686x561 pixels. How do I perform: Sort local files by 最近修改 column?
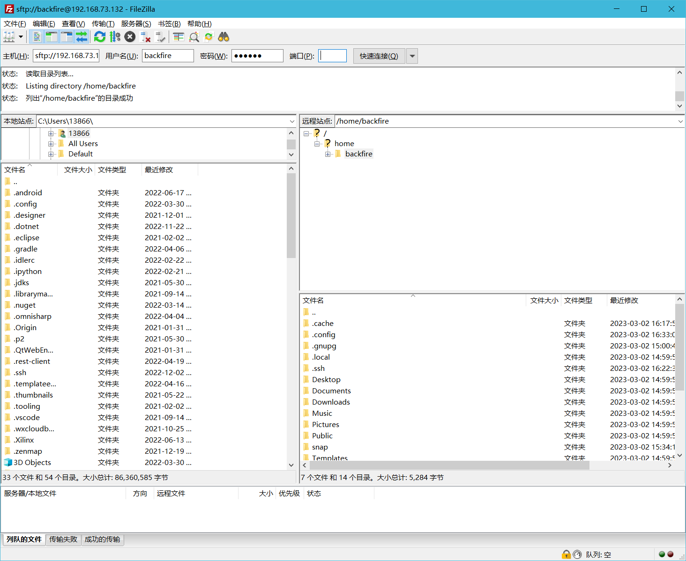[170, 170]
